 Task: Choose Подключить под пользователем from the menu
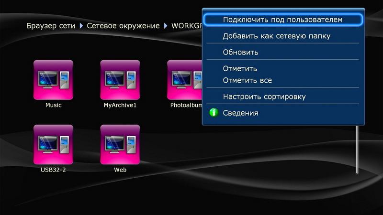(x=282, y=20)
